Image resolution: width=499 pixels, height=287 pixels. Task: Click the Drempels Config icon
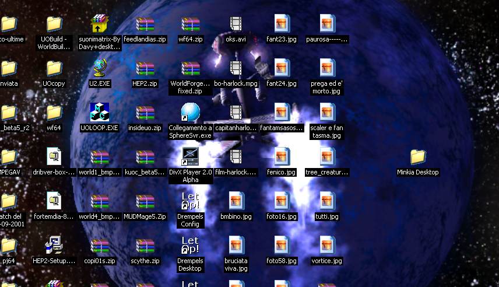[x=191, y=201]
